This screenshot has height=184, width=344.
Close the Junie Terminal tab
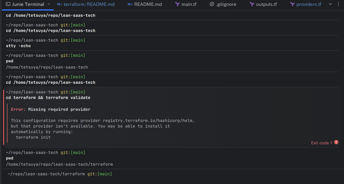click(x=49, y=4)
